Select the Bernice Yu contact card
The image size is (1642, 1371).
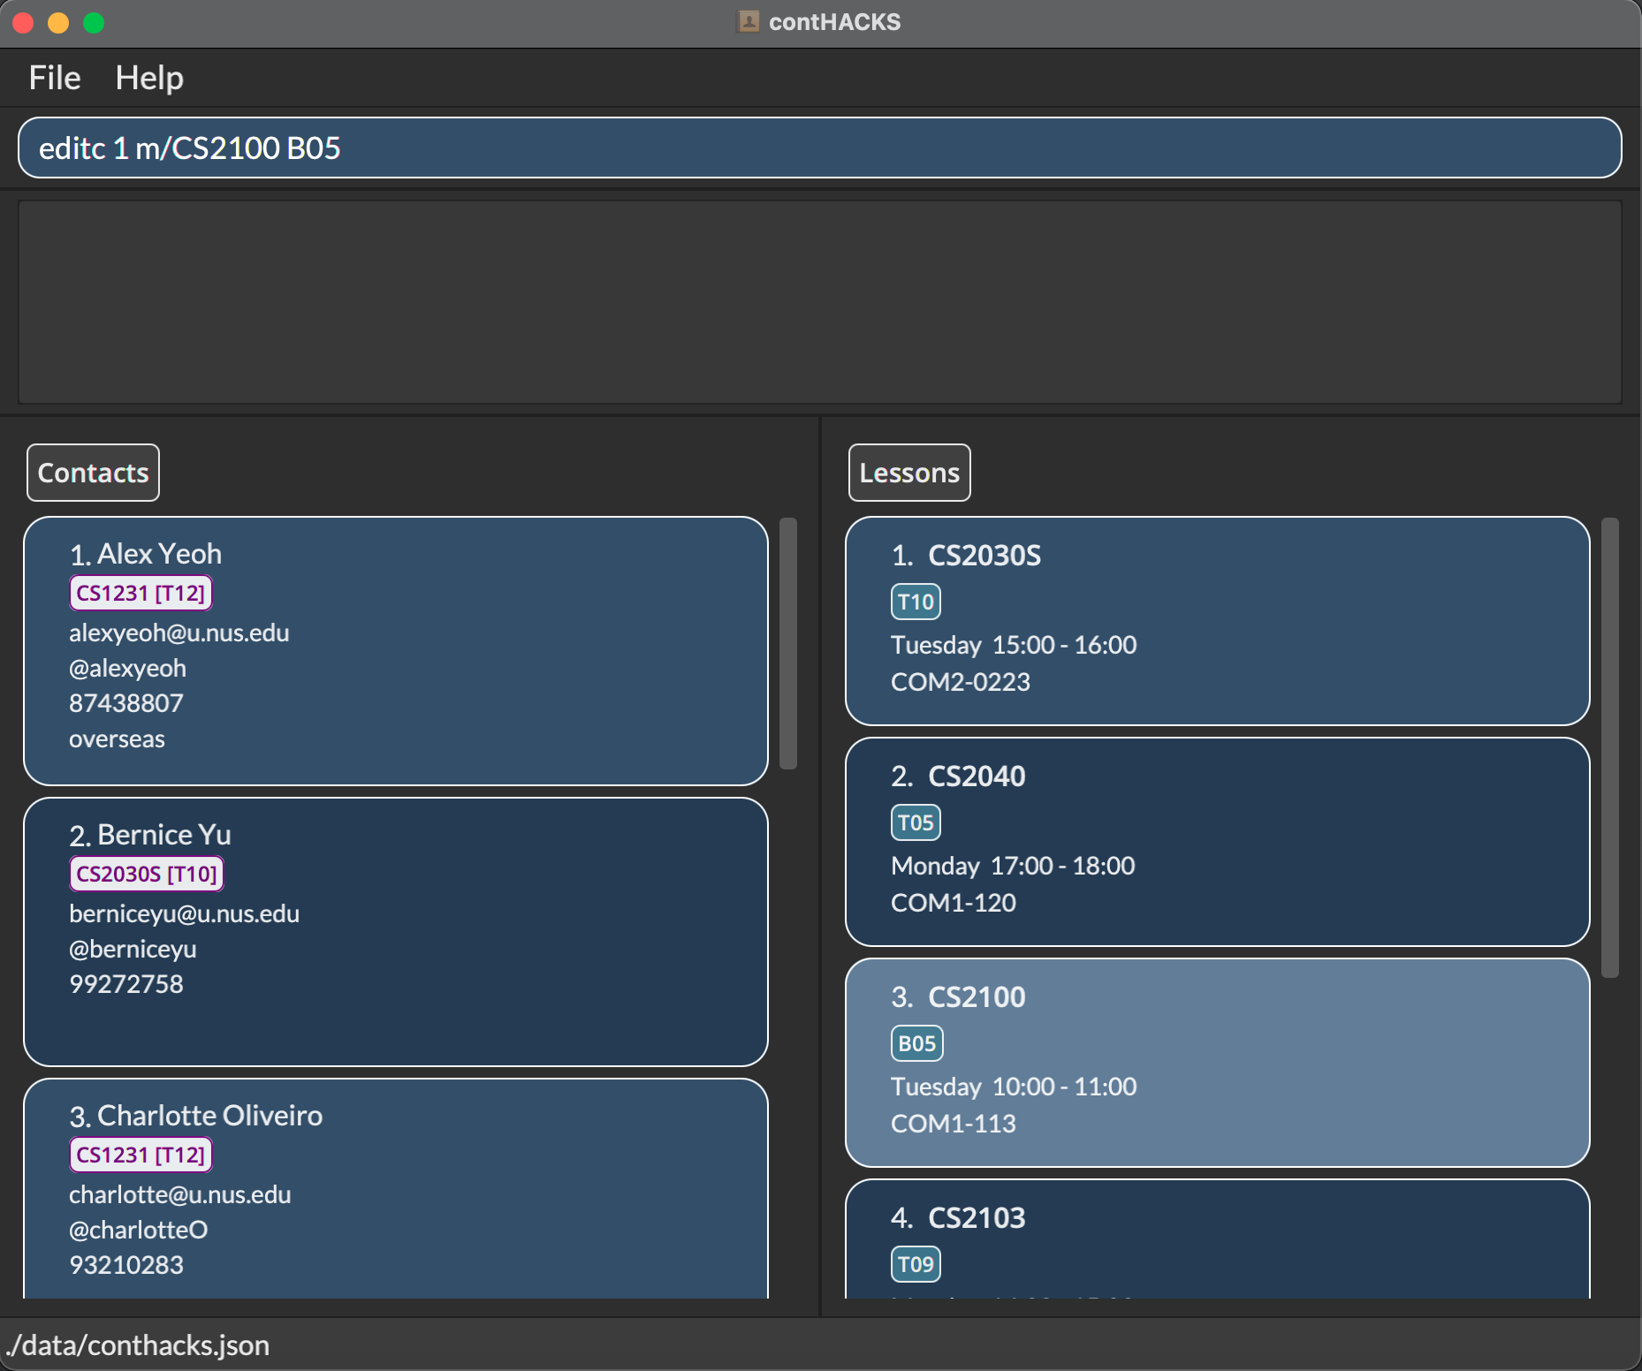(395, 932)
